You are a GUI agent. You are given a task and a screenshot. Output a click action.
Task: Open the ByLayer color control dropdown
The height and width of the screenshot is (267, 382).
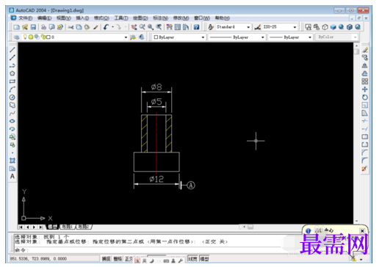point(203,37)
